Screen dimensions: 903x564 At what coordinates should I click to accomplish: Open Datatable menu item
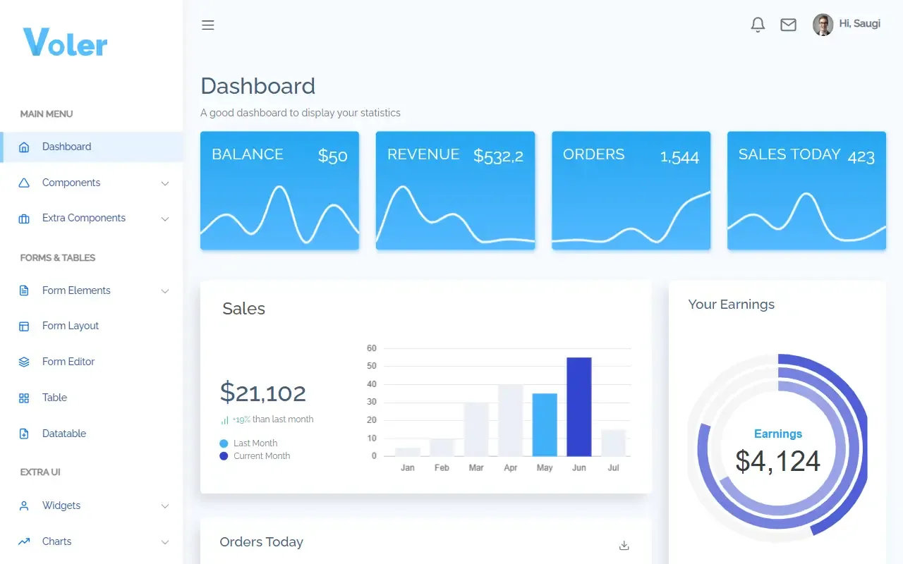[92, 434]
